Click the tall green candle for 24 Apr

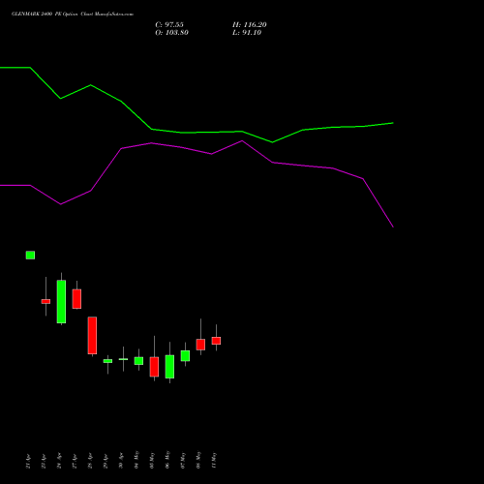coord(61,301)
